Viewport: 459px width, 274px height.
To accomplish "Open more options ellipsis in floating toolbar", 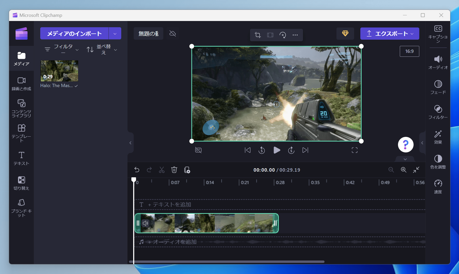I will coord(295,35).
